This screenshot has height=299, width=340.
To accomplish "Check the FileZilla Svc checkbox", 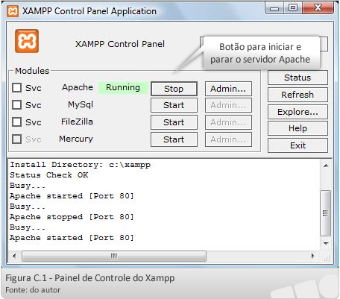I will pyautogui.click(x=16, y=122).
